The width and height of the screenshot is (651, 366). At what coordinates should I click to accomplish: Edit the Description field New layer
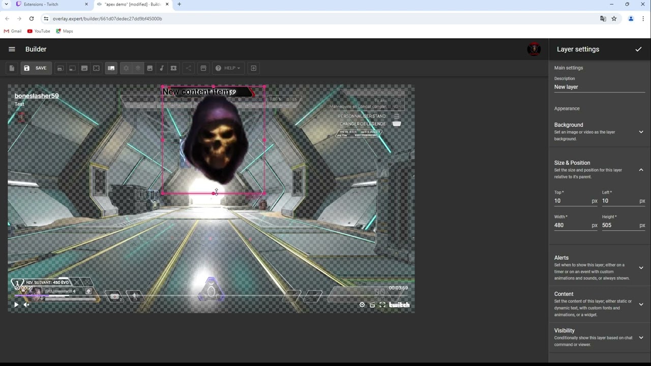(x=600, y=87)
